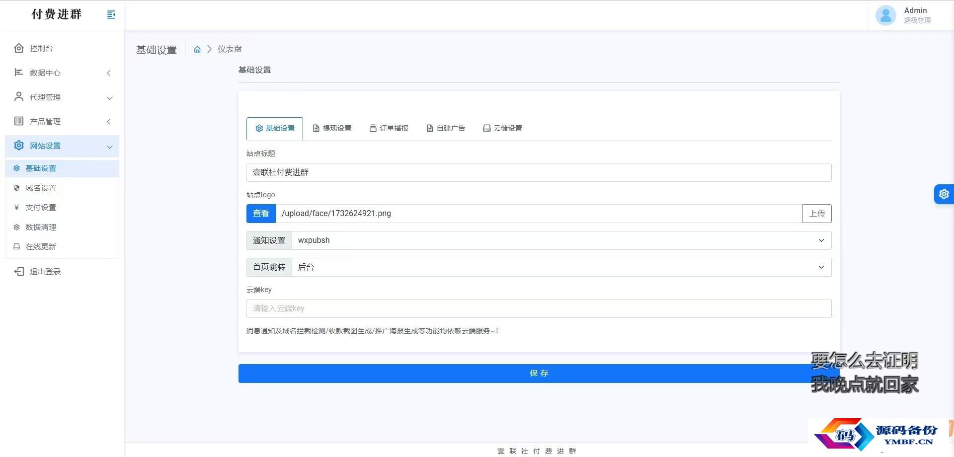Click the 网站设置 gear icon
Viewport: 954px width, 457px height.
point(19,146)
